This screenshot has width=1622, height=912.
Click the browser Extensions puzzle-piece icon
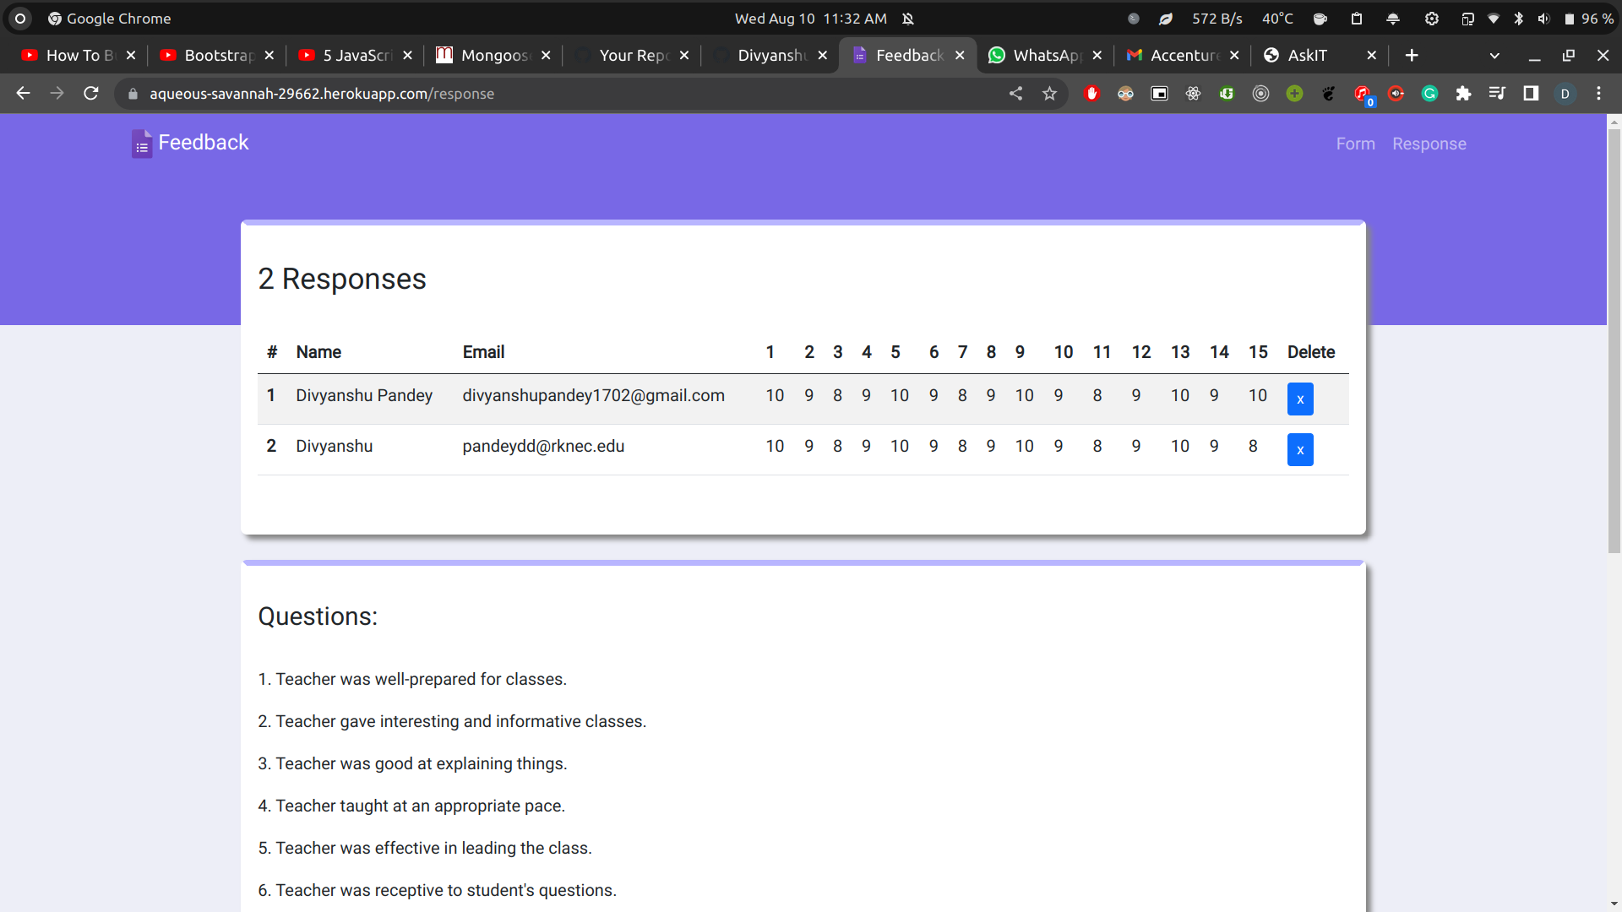click(1464, 94)
